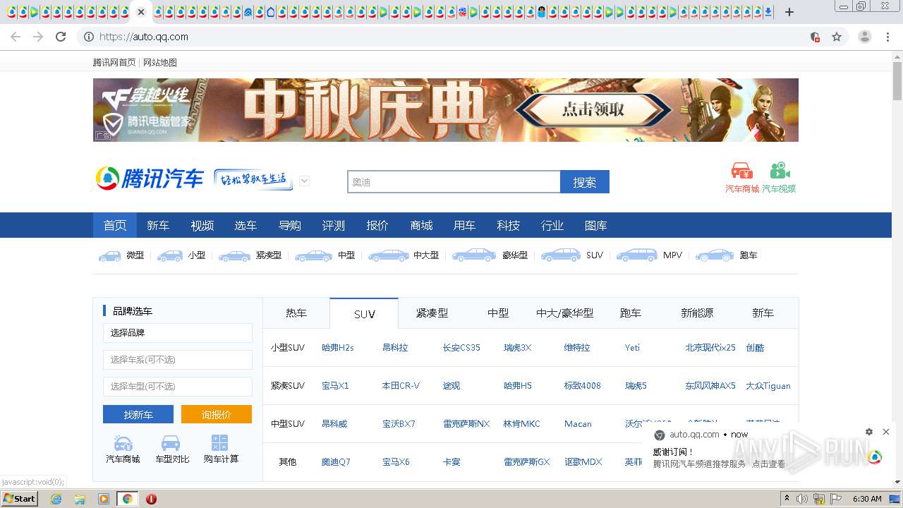The height and width of the screenshot is (508, 903).
Task: Open the 图库 navigation menu
Action: [596, 226]
